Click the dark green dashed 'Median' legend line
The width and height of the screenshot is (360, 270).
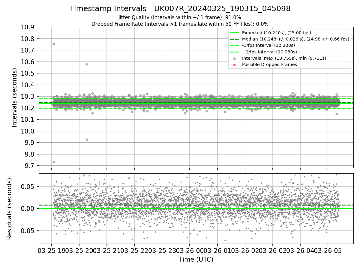coord(235,39)
